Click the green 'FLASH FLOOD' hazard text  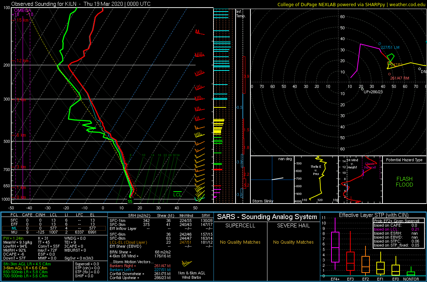tap(405, 182)
